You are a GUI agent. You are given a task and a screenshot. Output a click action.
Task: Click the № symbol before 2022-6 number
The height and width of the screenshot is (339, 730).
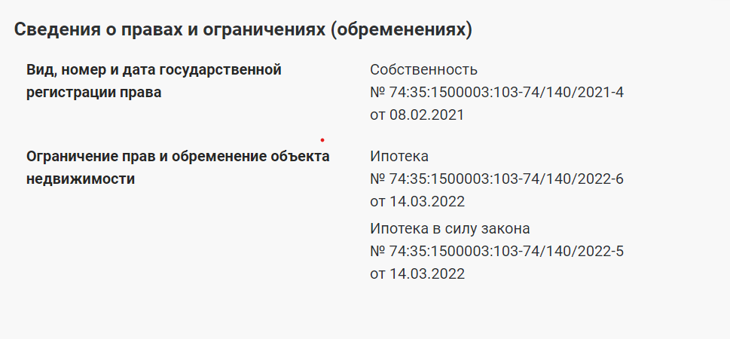tap(377, 179)
